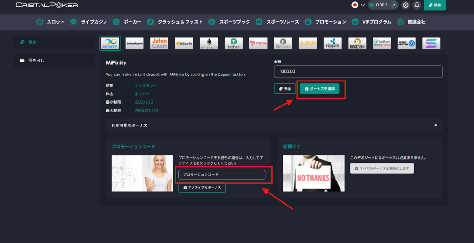
Task: Select Litecoin deposit option
Action: 283,43
